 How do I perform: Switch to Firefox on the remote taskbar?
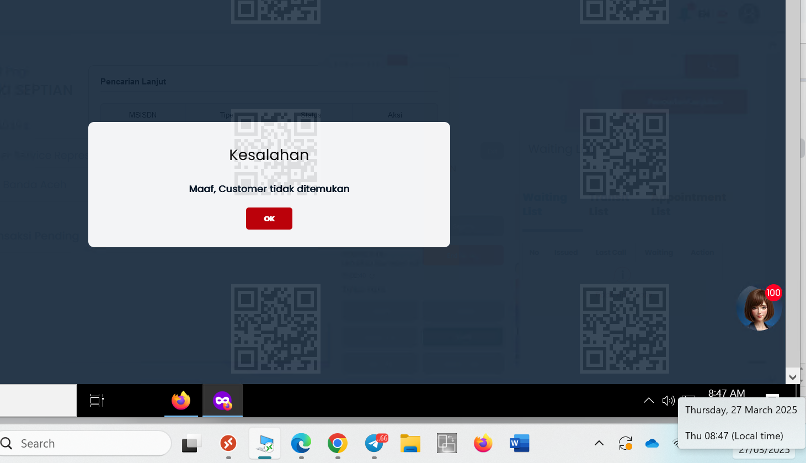[x=181, y=401]
